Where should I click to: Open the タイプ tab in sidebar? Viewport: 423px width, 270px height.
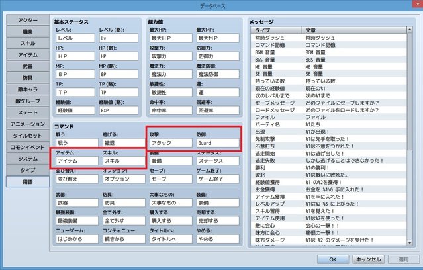tap(28, 170)
